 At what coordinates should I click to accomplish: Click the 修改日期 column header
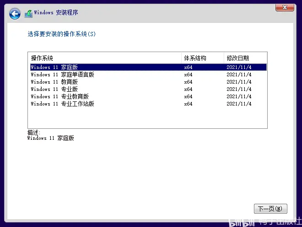coord(245,58)
